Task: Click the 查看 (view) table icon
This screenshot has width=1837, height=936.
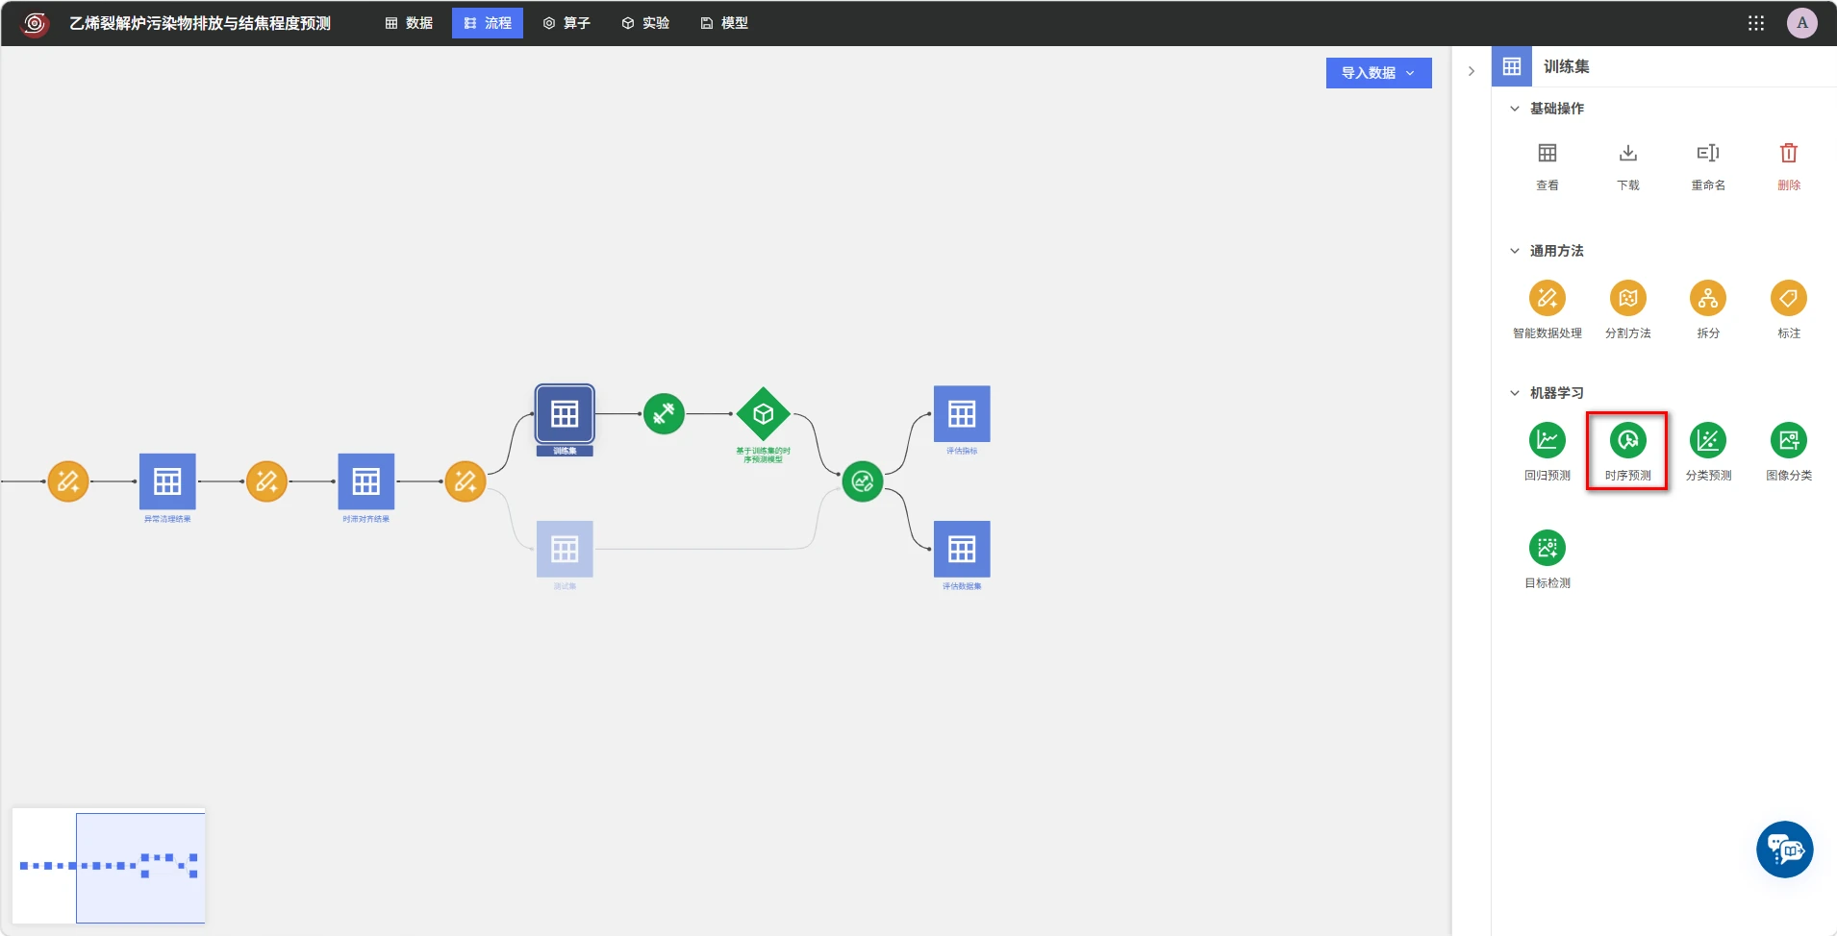Action: tap(1547, 153)
